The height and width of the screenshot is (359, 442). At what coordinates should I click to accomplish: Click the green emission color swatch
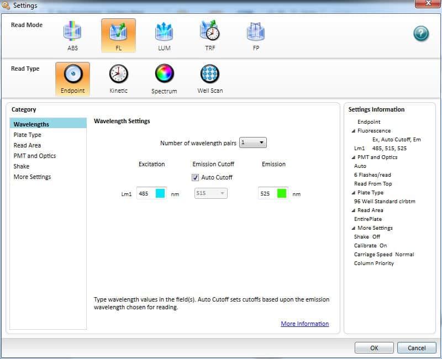[x=282, y=193]
